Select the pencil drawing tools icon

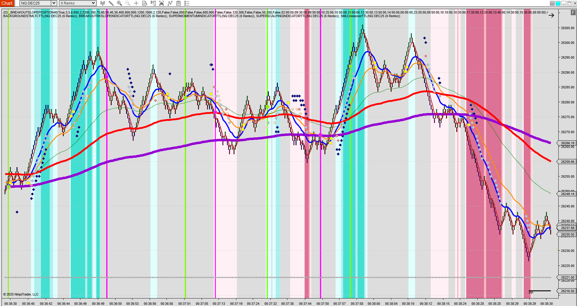pos(111,3)
